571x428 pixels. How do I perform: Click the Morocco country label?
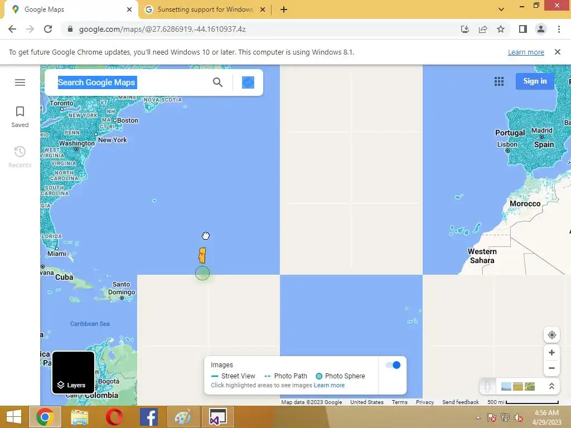tap(525, 204)
